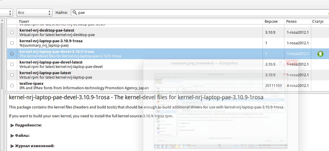Click the "%{summary_nrj_laptop-pae}" description text
Image resolution: width=329 pixels, height=151 pixels.
point(44,46)
